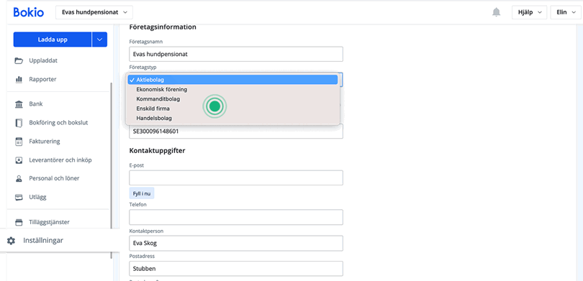Go to Rapporter in the sidebar
The image size is (583, 281).
42,80
